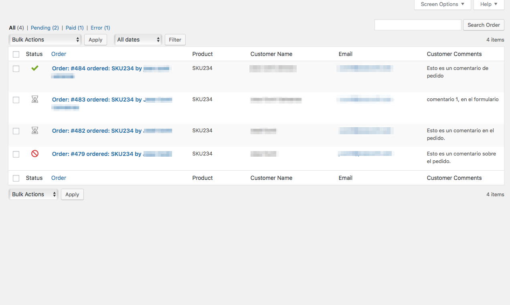Click the top Apply button
This screenshot has height=305, width=510.
point(95,40)
